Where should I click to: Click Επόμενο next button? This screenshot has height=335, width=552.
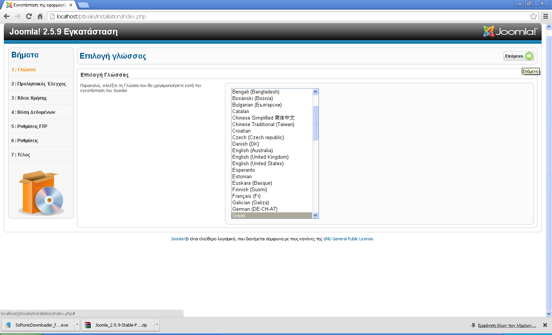point(519,56)
